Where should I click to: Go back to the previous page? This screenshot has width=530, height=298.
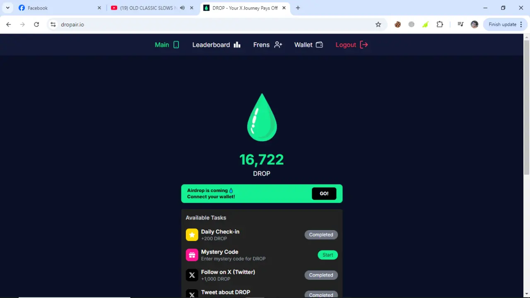pyautogui.click(x=9, y=24)
